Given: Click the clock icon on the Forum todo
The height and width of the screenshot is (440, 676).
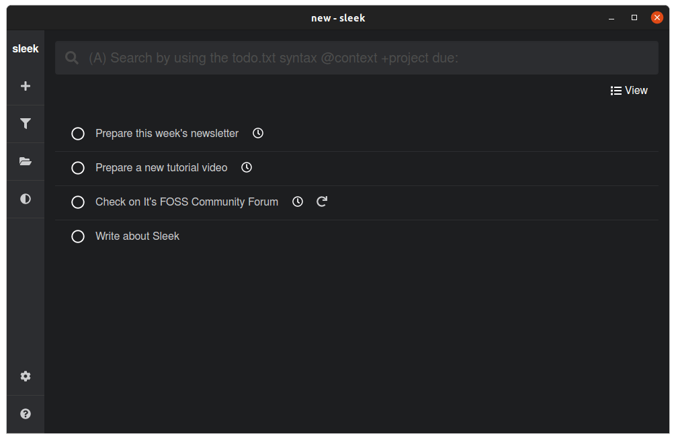Looking at the screenshot, I should (297, 202).
